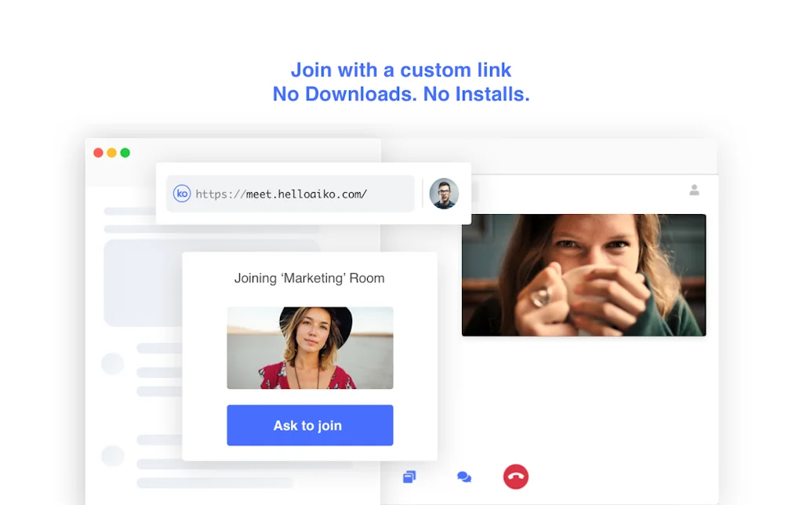End the call with red hang-up button
Image resolution: width=803 pixels, height=505 pixels.
point(516,477)
